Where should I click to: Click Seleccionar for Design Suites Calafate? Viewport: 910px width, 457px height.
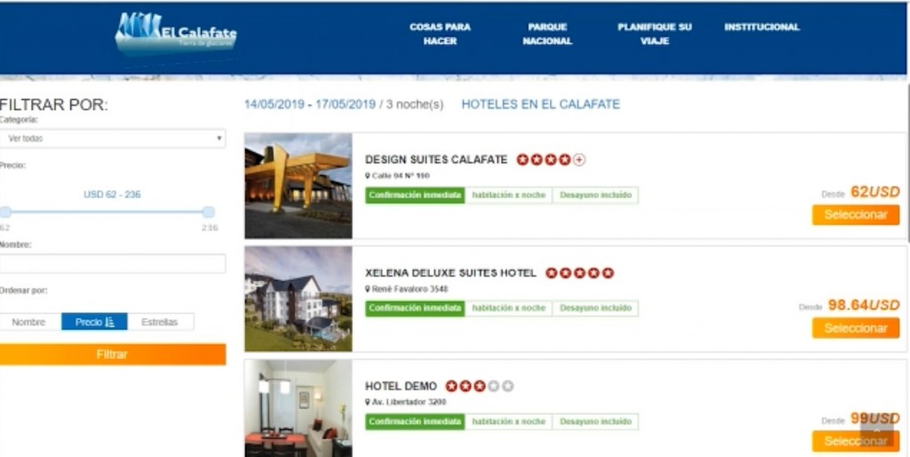click(856, 215)
